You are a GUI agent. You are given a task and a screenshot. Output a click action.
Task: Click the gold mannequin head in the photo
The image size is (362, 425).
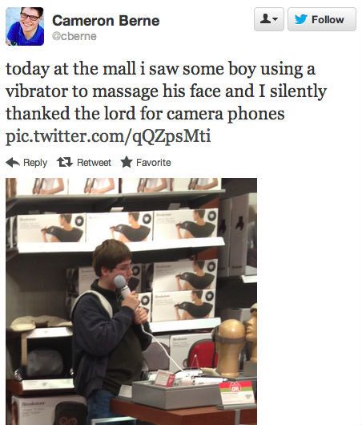tap(230, 347)
